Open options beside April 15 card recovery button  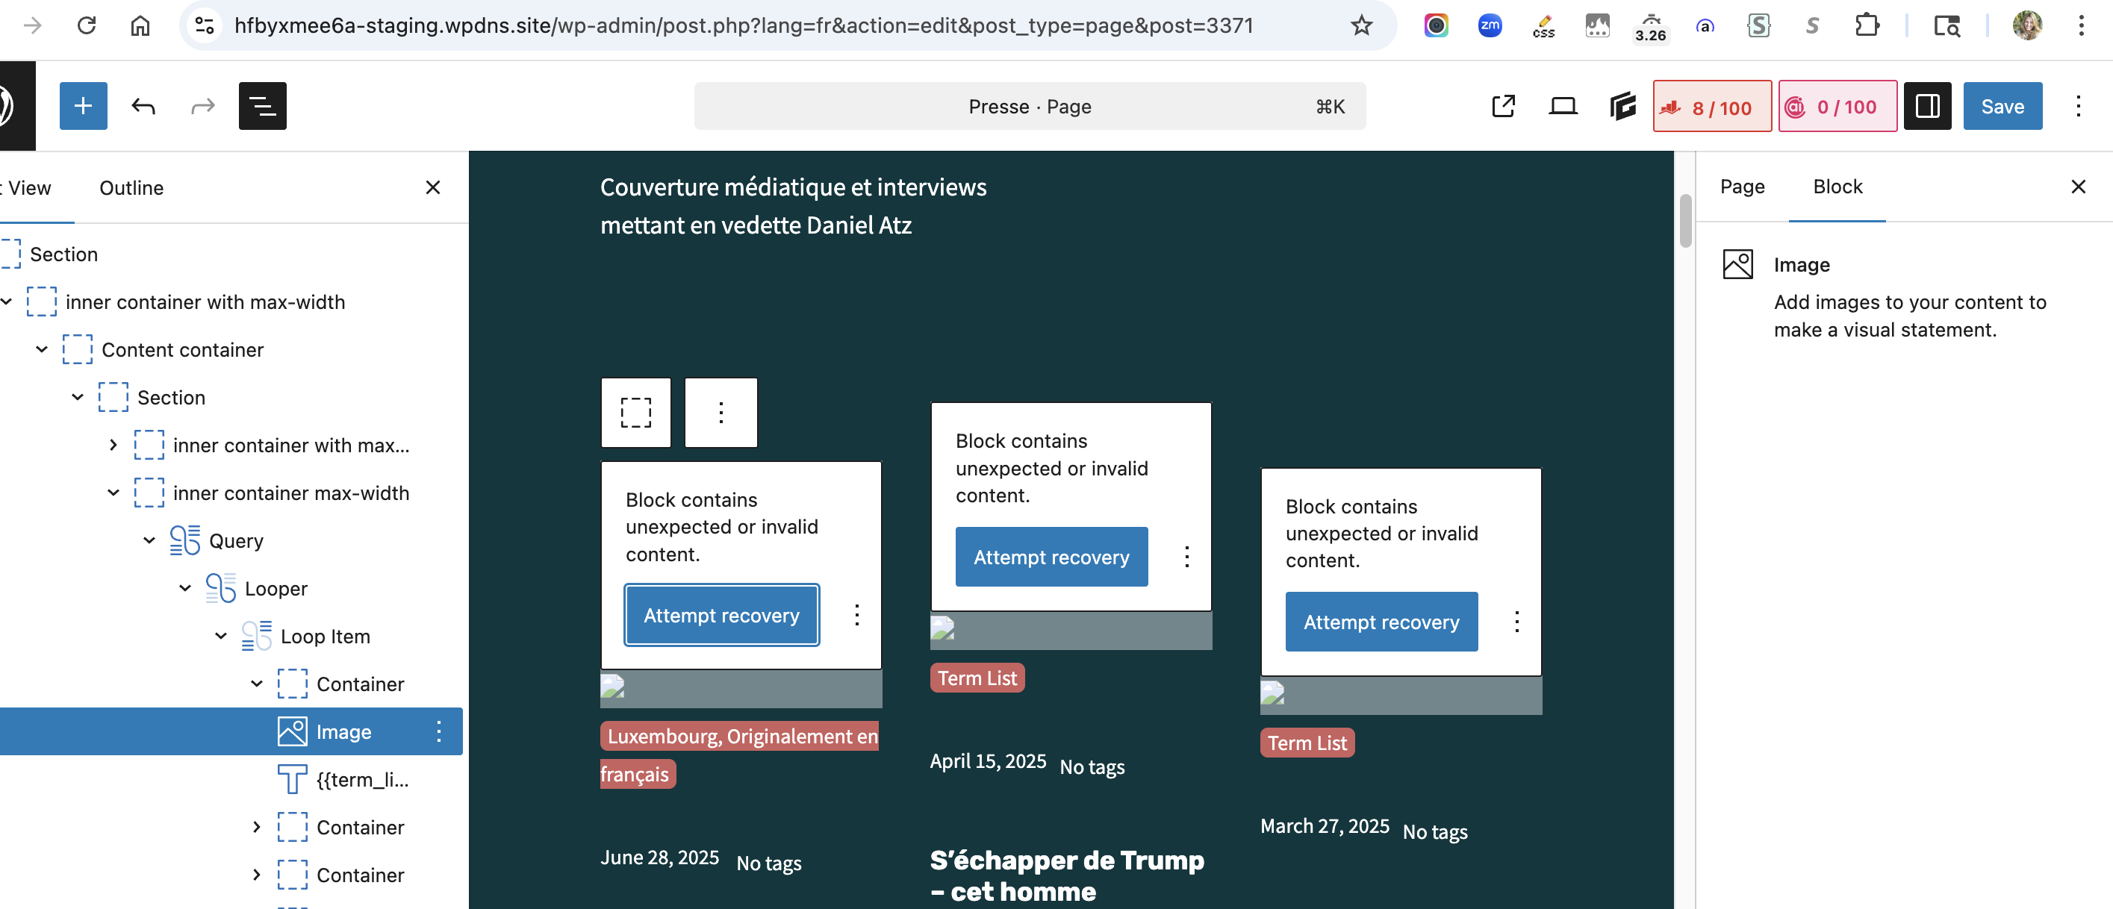[x=1186, y=557]
